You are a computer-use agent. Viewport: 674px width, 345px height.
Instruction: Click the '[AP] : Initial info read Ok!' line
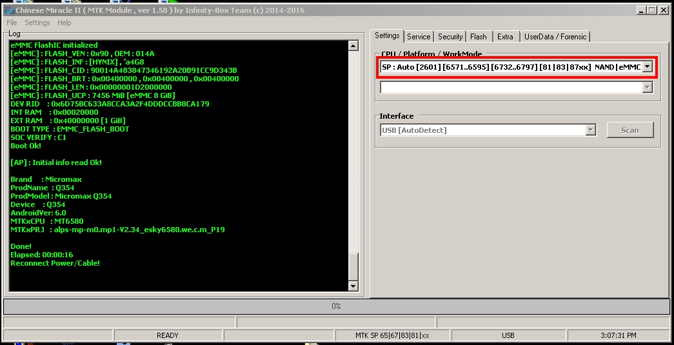point(56,163)
